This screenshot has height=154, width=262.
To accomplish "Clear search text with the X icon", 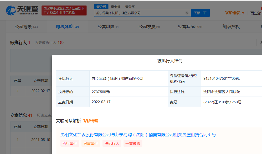I will 187,13.
